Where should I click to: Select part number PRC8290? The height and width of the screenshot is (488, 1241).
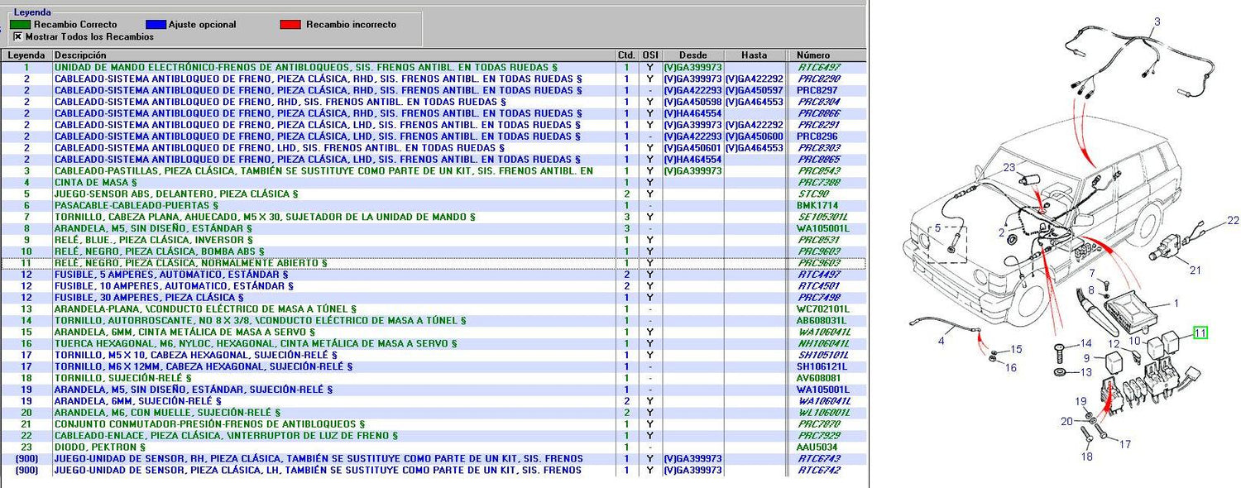click(x=818, y=79)
